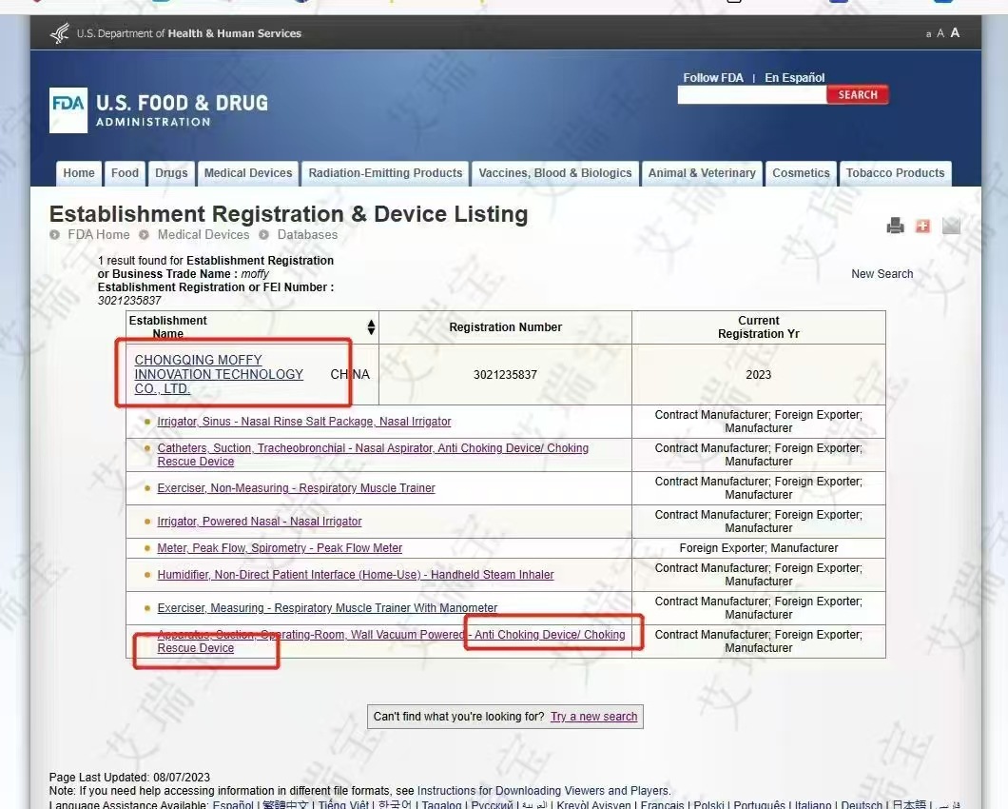Image resolution: width=1008 pixels, height=809 pixels.
Task: Click 'Try a new search' link
Action: [x=594, y=717]
